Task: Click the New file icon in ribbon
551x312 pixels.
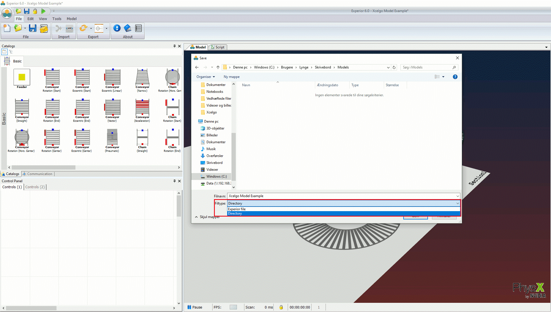Action: pyautogui.click(x=7, y=28)
